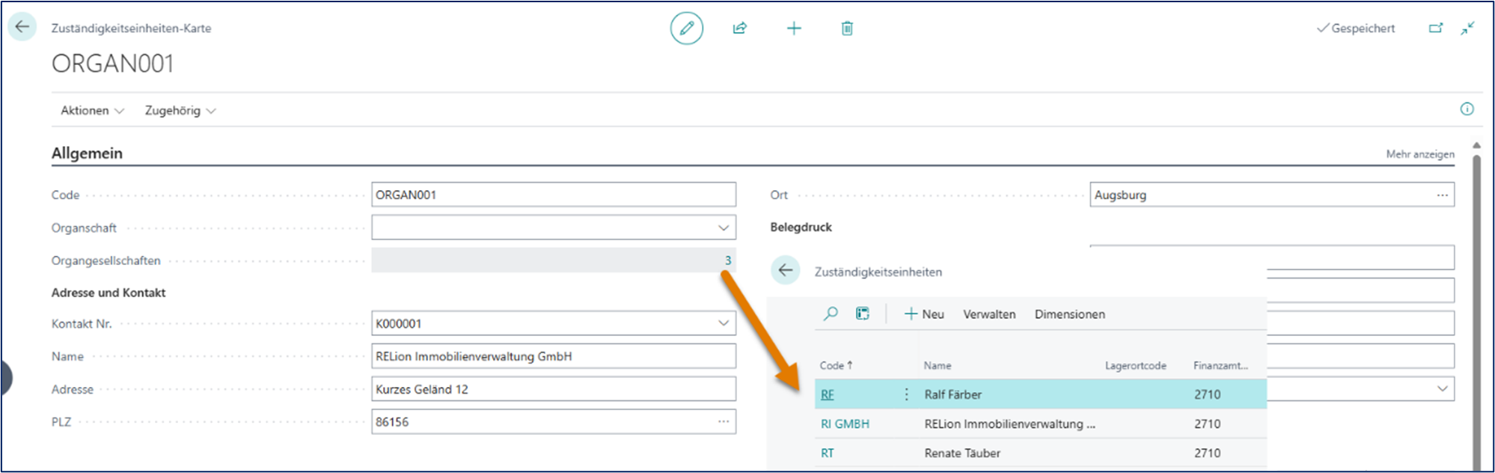
Task: Expand the Organschaft dropdown
Action: 723,228
